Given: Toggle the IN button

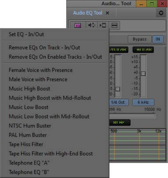Looking at the screenshot, I should [x=158, y=39].
